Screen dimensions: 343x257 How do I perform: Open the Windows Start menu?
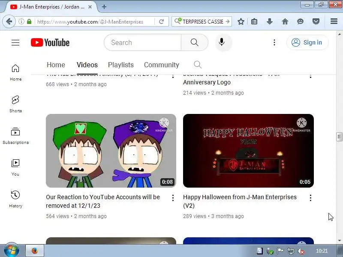pos(12,251)
